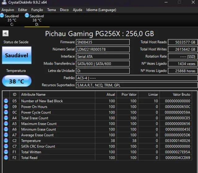Screen dimensions: 198x173
Task: Click status orb for Power Cycle Count row
Action: pos(6,112)
